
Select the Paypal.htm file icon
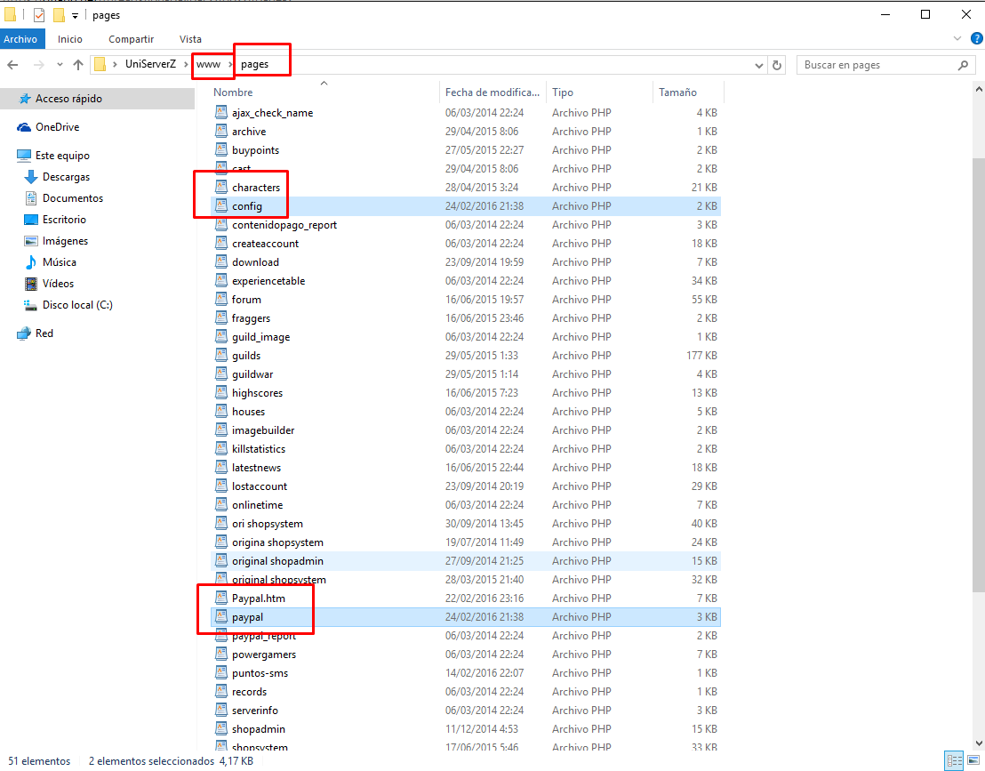(x=221, y=598)
